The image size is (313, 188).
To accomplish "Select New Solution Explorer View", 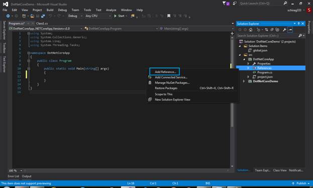I will pos(172,100).
